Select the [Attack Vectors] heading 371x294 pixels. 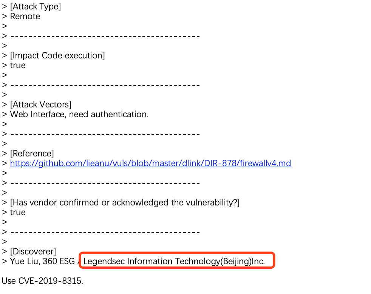(41, 105)
